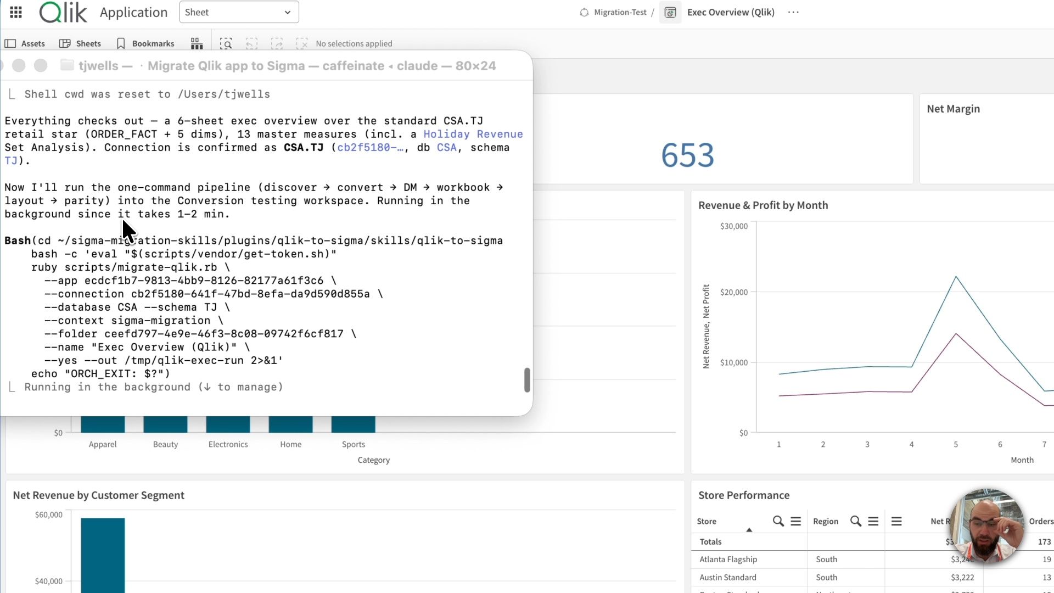
Task: Select the Beauty bar
Action: [165, 424]
